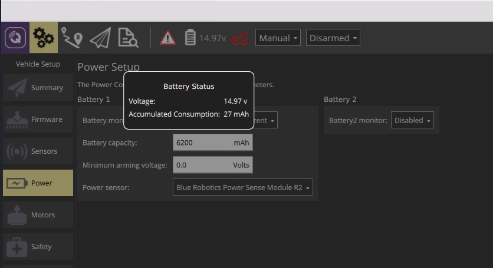Click the Battery capacity: label
The image size is (493, 268).
pos(110,143)
